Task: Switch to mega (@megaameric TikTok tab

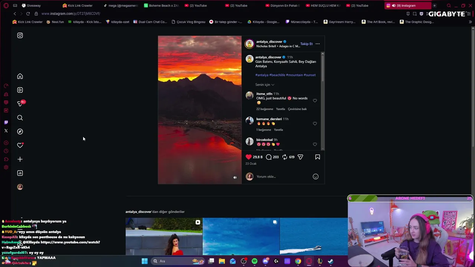Action: point(121,6)
